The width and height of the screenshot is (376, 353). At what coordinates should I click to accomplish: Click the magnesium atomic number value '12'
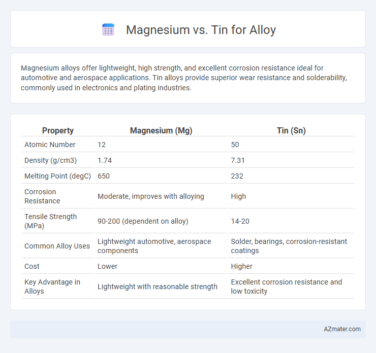[102, 145]
